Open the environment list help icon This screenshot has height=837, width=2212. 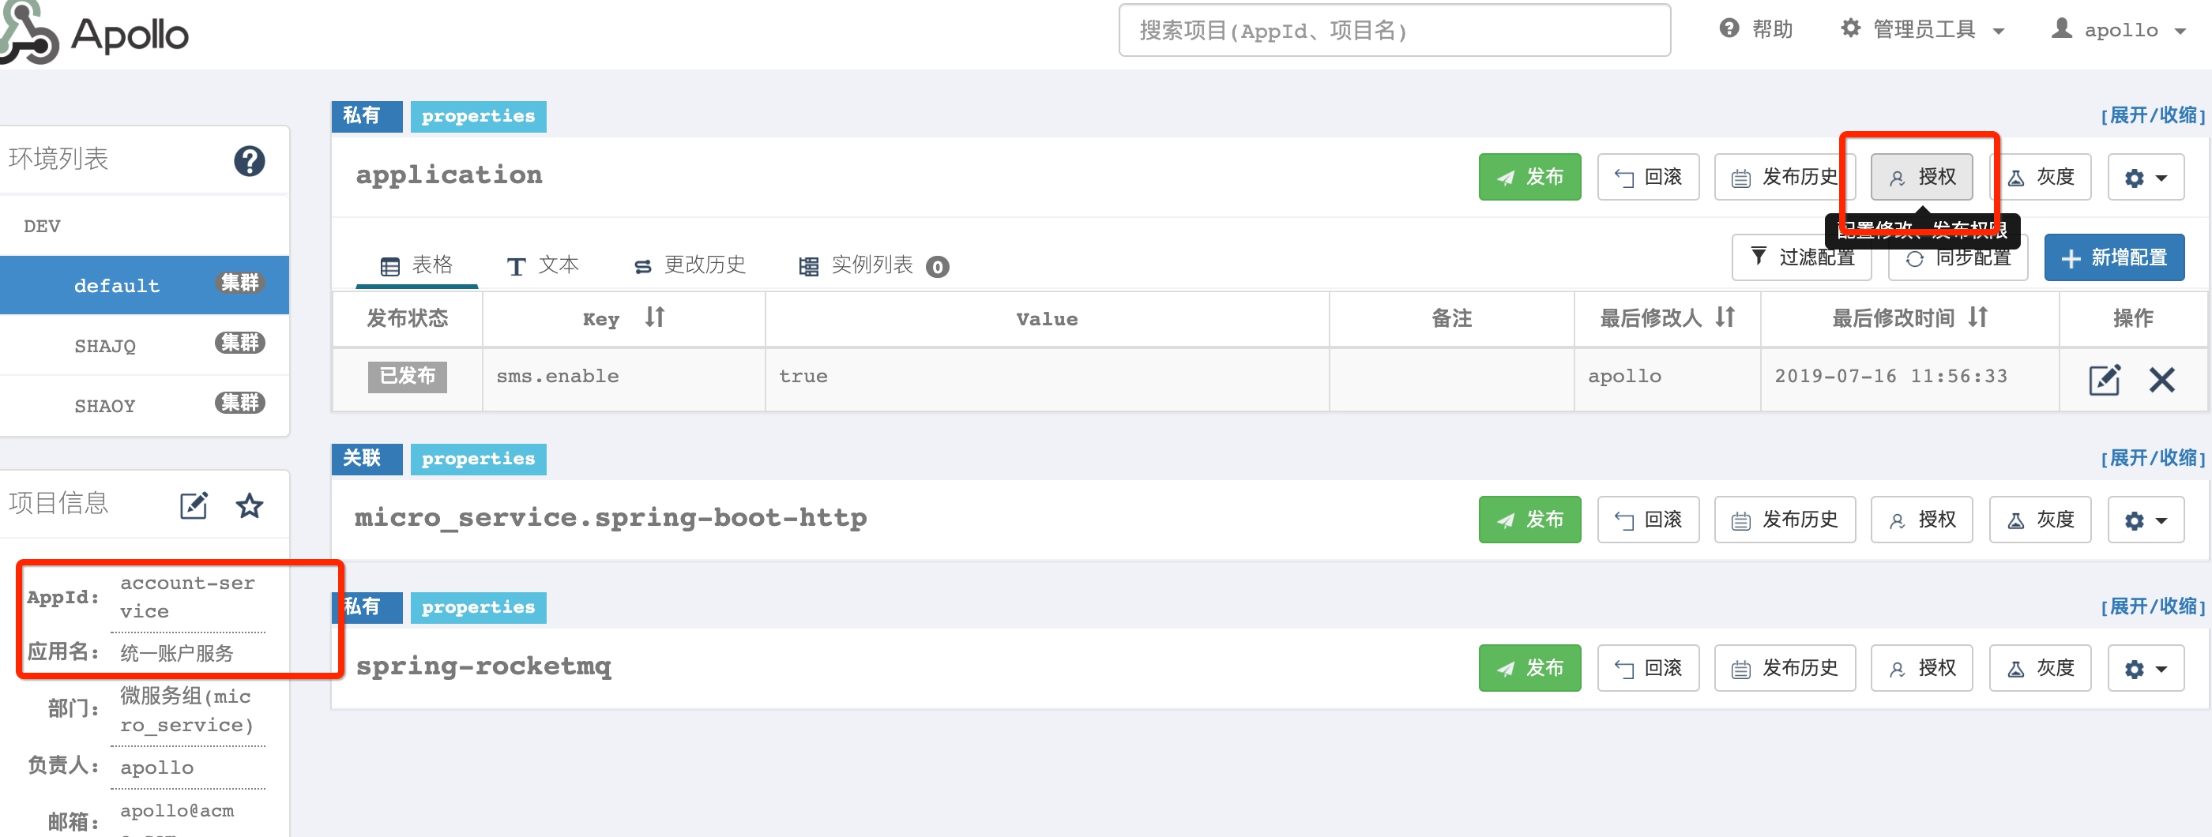(249, 160)
